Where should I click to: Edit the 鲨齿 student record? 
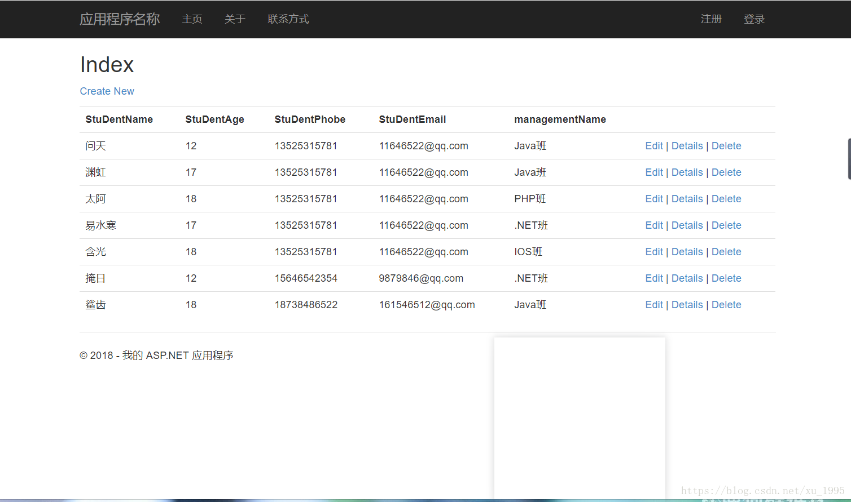tap(654, 305)
